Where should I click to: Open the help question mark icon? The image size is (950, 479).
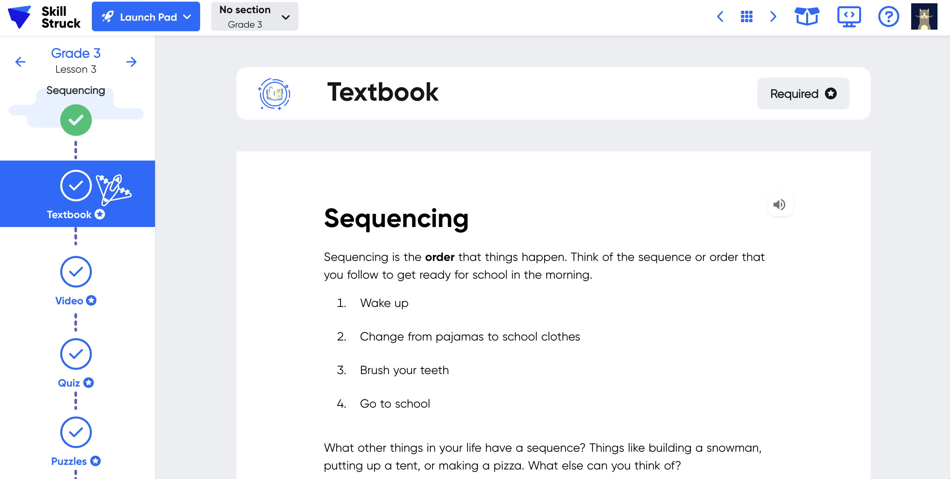coord(888,16)
